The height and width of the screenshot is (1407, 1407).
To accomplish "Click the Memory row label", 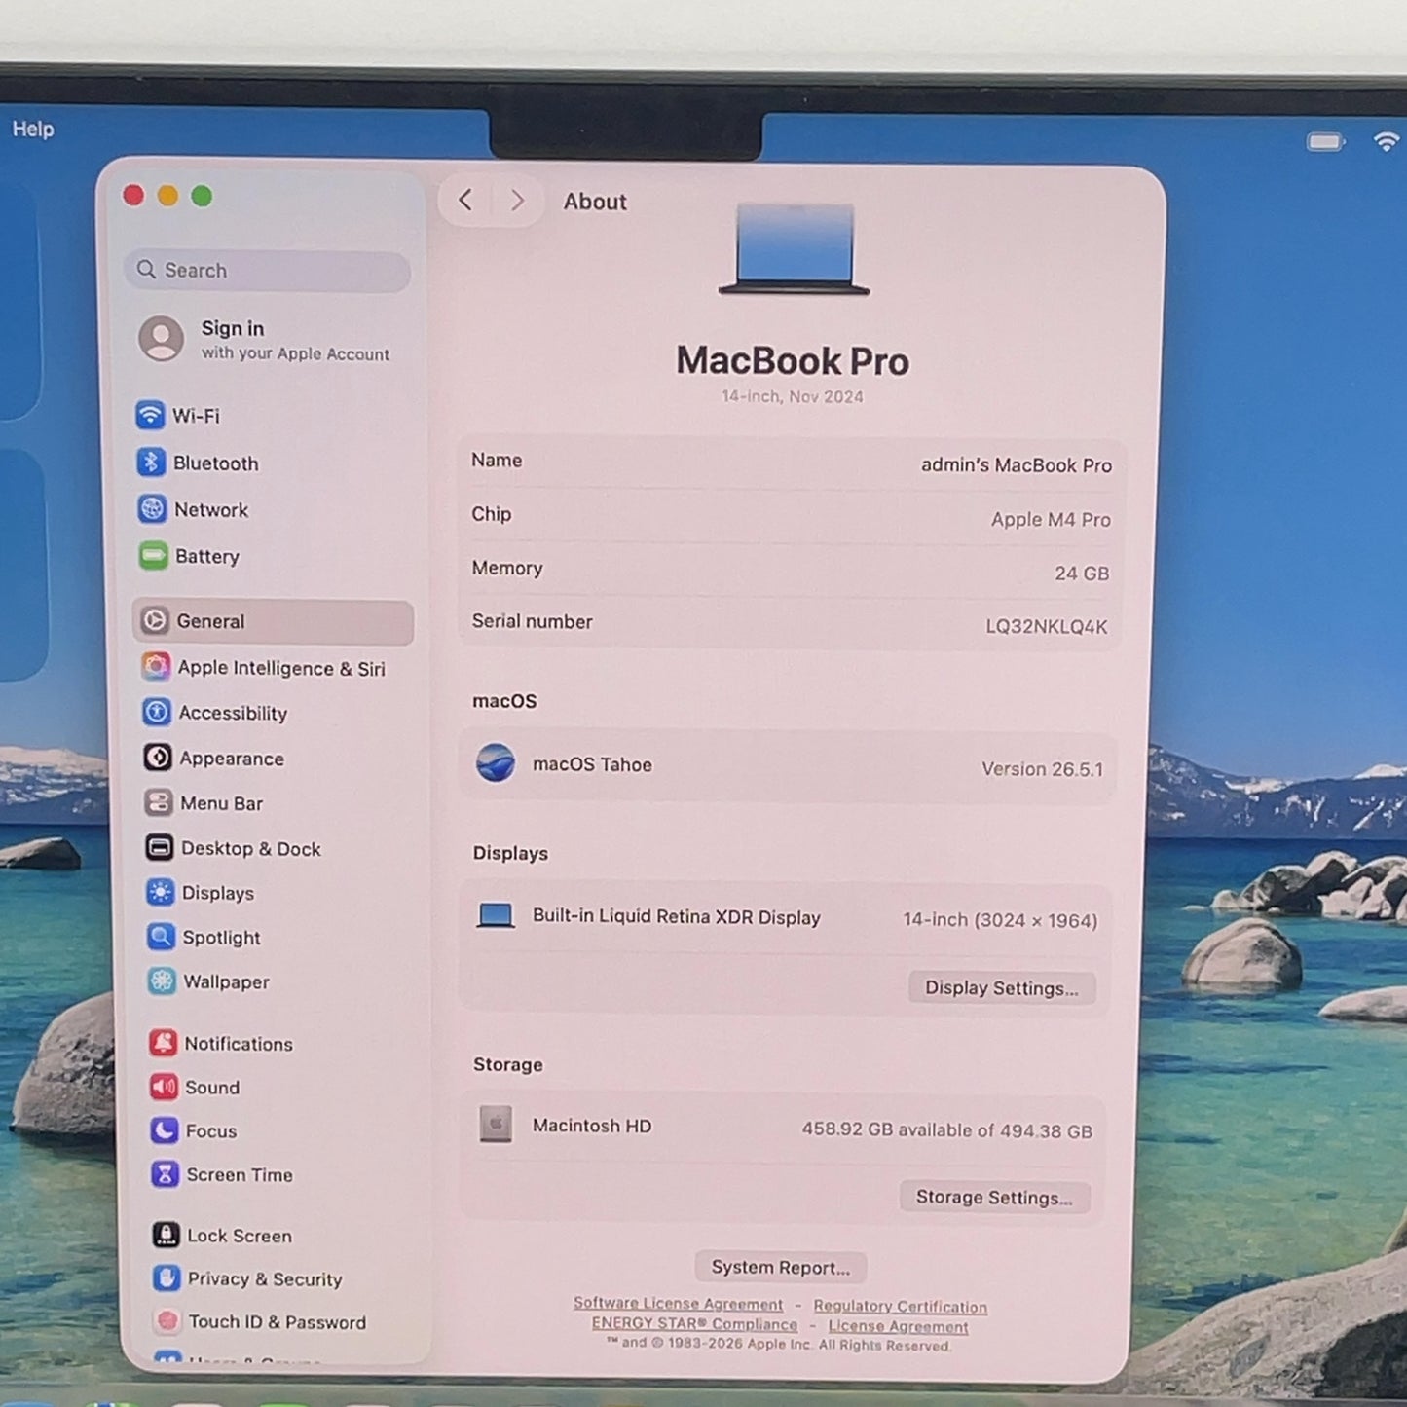I will pyautogui.click(x=507, y=568).
